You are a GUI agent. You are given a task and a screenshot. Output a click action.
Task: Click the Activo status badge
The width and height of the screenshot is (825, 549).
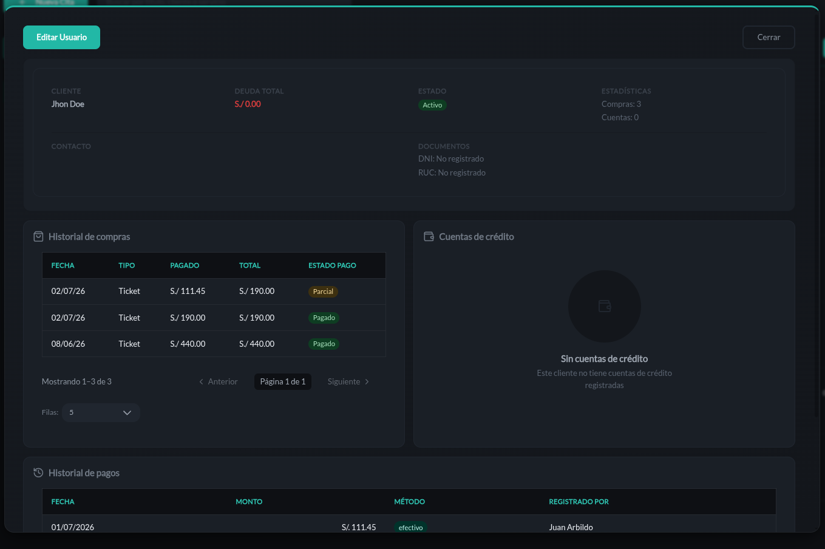(432, 105)
